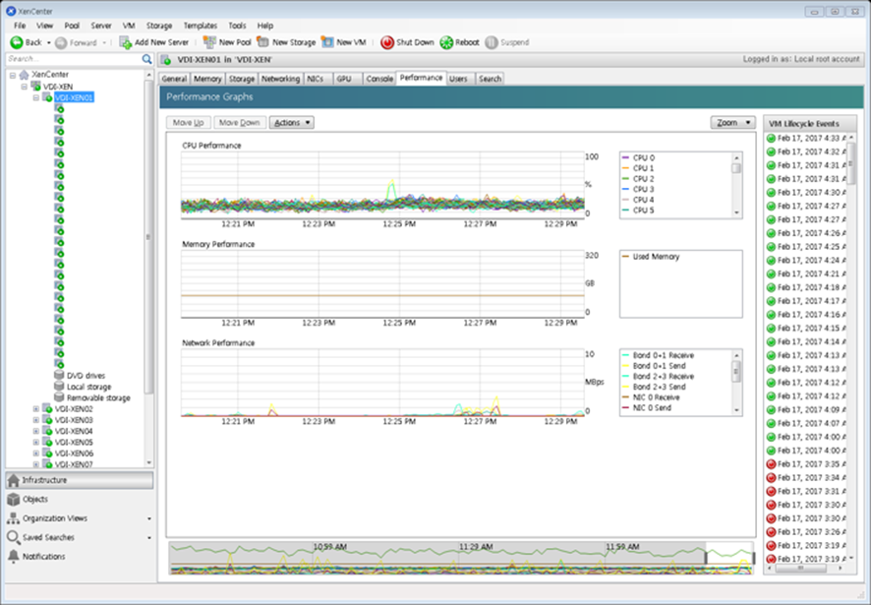Open Saved Searches magnifier icon
The width and height of the screenshot is (871, 605).
pos(14,537)
